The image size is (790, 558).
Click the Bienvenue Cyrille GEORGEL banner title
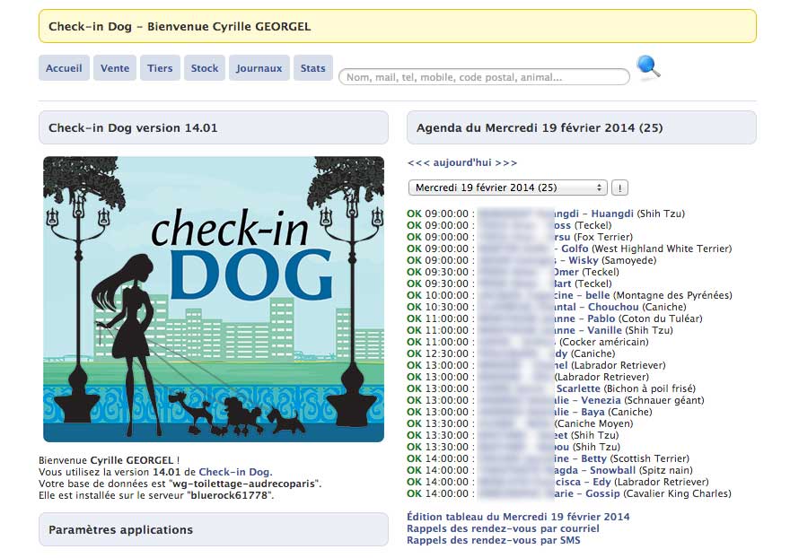180,26
